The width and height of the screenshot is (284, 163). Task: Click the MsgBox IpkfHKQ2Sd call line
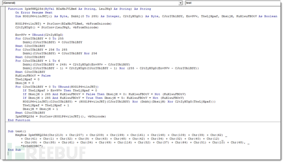(121, 135)
